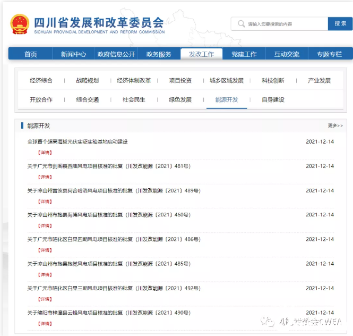
Task: Select the 发改工作 navigation tab
Action: tap(201, 54)
